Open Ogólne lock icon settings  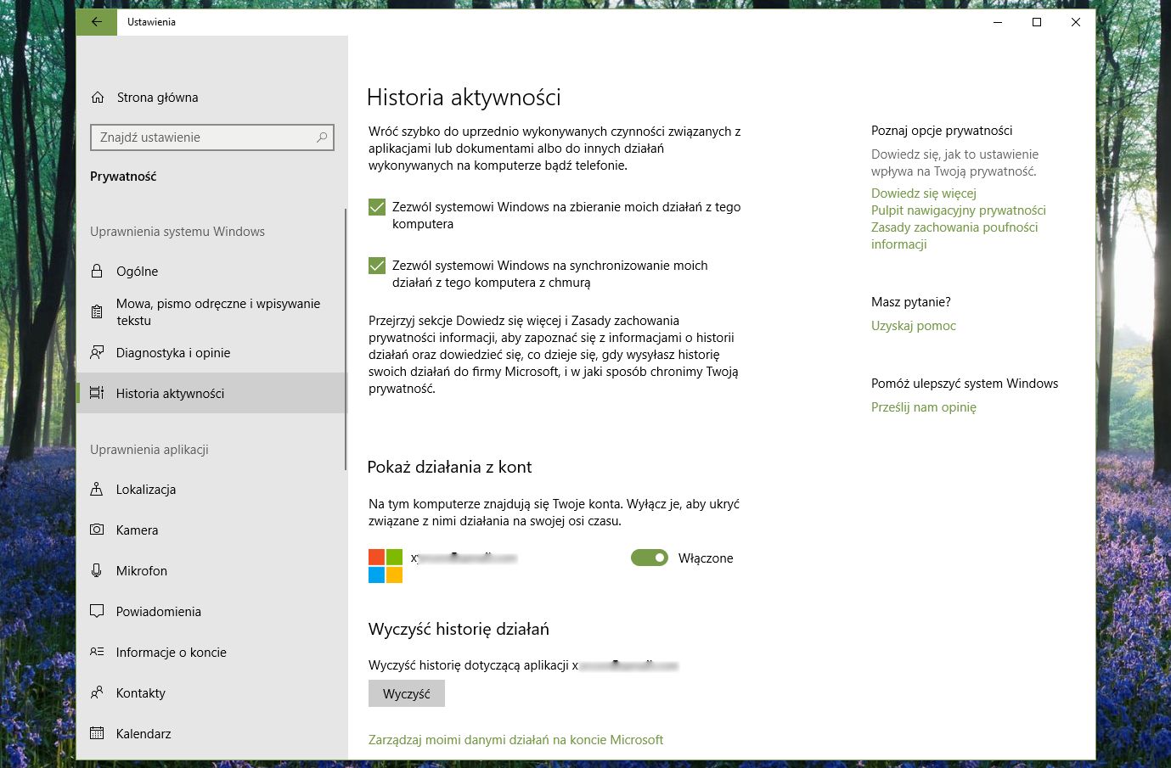pos(97,272)
